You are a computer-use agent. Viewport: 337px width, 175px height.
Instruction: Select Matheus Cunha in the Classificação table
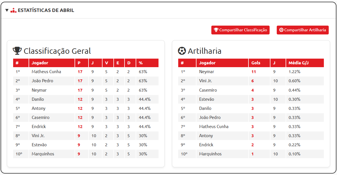point(46,72)
